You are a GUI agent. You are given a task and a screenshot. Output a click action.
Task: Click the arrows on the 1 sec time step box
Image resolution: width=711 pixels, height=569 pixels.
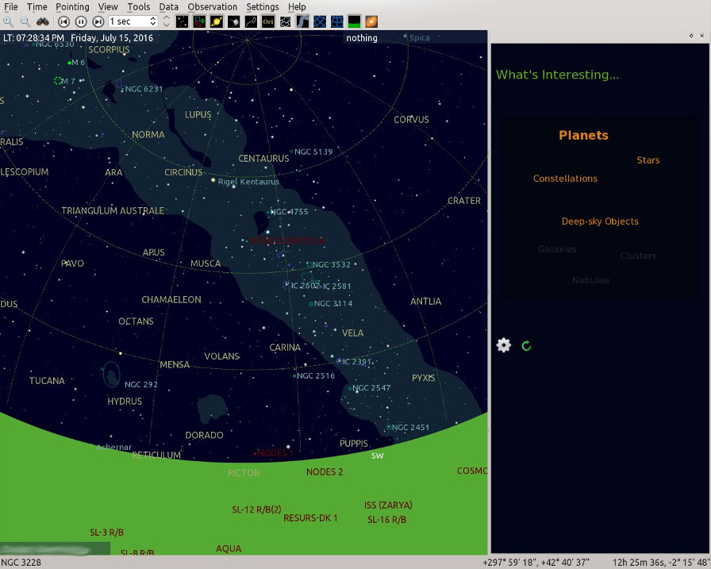[153, 21]
